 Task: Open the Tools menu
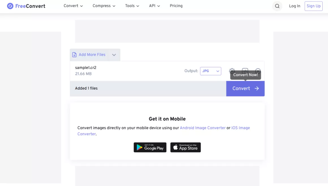[x=132, y=6]
